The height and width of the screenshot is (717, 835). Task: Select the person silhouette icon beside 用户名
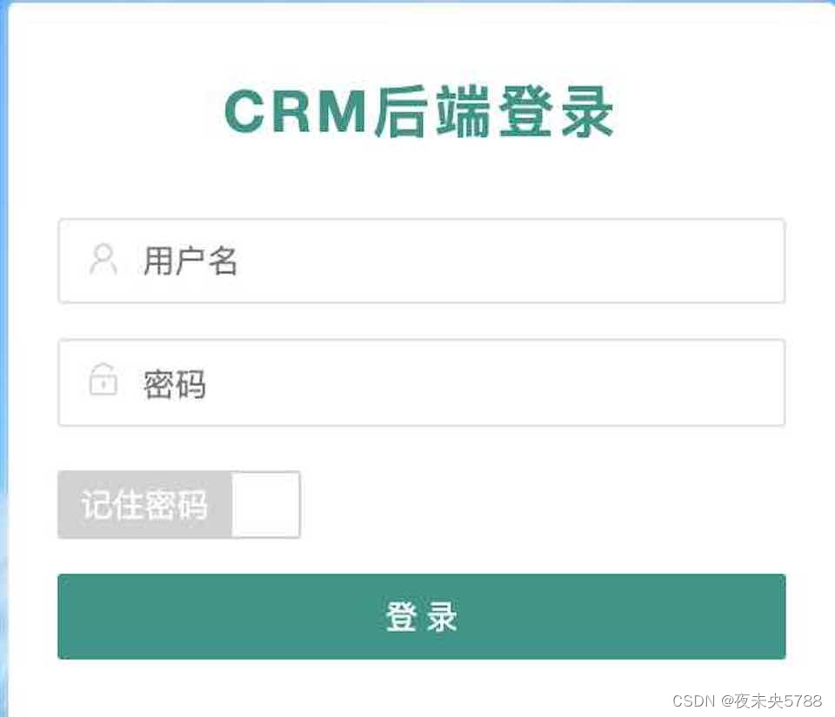tap(104, 259)
